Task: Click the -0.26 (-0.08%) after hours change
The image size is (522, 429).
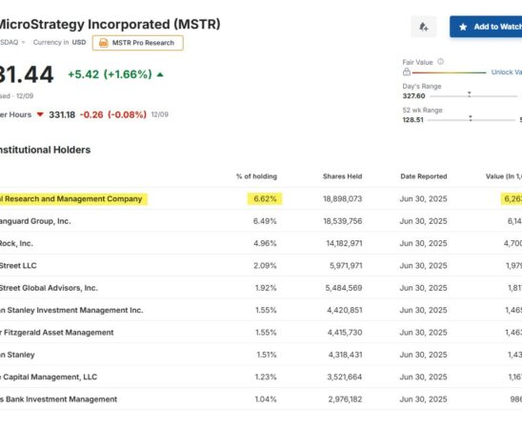Action: (x=113, y=114)
